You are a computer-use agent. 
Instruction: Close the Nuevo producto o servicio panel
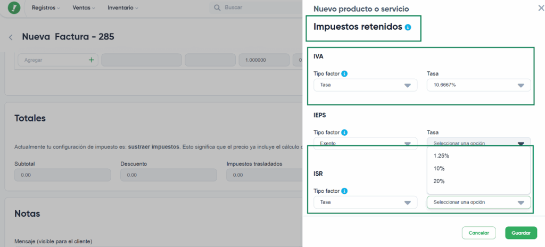(541, 8)
